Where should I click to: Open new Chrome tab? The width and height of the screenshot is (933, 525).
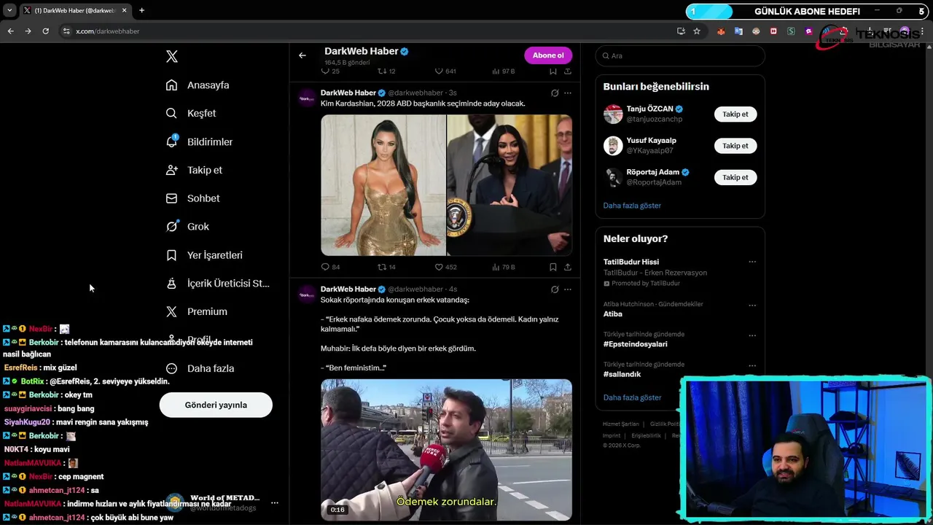tap(141, 10)
